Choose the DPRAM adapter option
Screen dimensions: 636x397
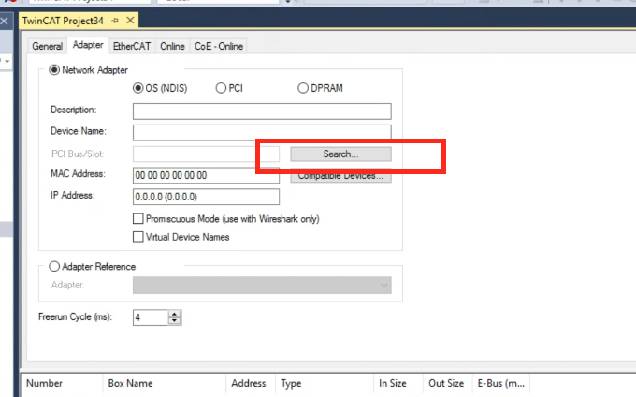303,88
